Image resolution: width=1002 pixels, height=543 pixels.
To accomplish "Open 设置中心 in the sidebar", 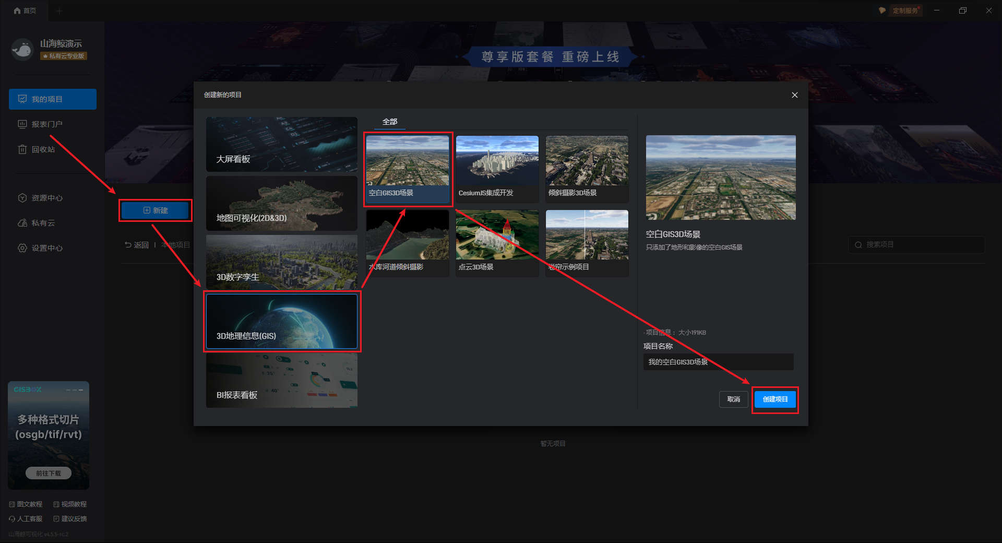I will coord(53,248).
